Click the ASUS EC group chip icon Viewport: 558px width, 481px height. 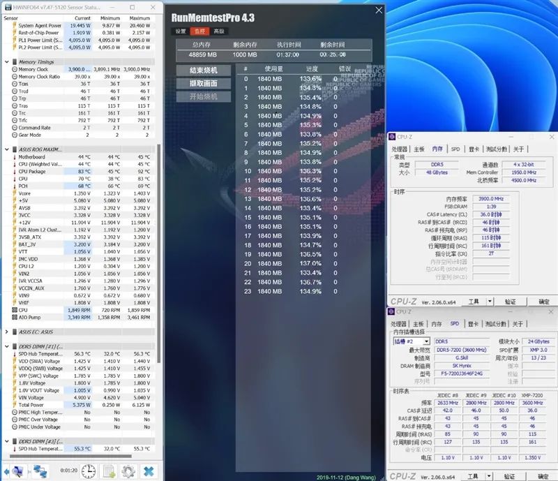tap(15, 332)
